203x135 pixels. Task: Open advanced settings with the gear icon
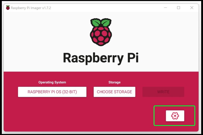175,116
